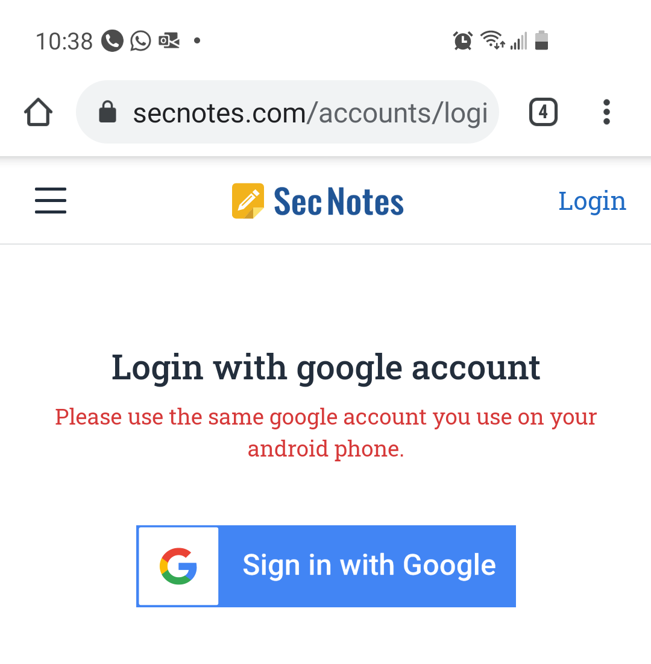Open the three-dot browser menu
The image size is (651, 664).
tap(606, 112)
